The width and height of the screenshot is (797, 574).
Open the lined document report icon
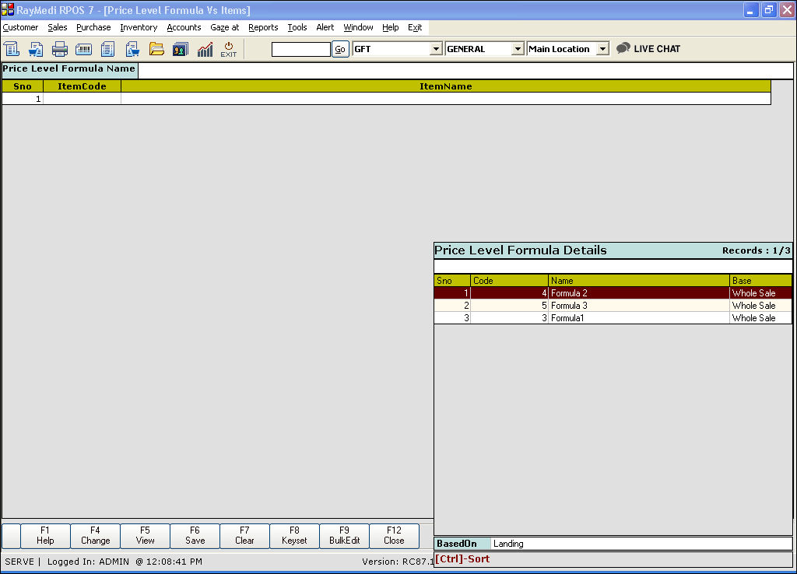click(x=107, y=49)
